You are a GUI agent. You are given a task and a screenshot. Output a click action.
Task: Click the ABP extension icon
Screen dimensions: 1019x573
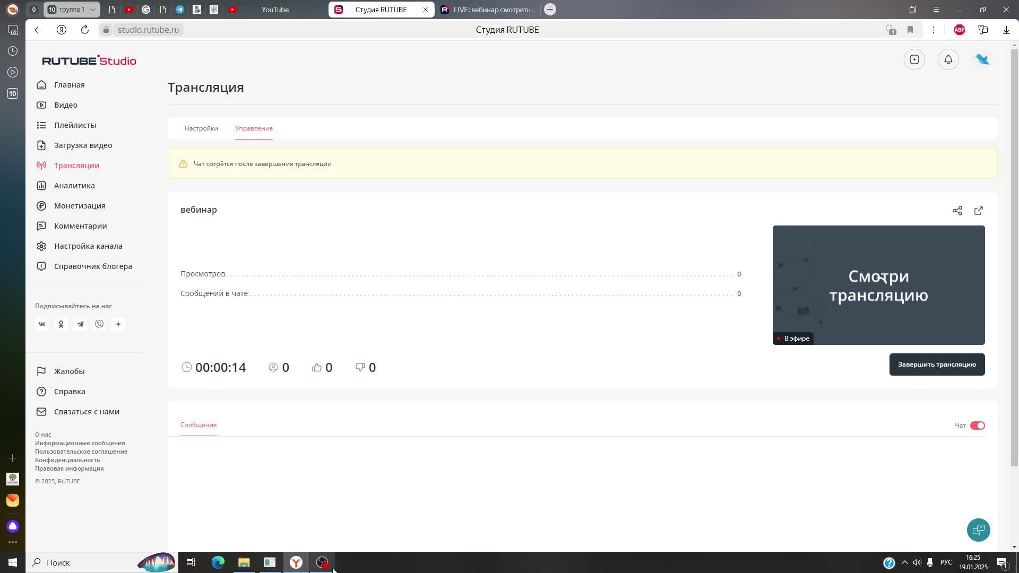[959, 30]
